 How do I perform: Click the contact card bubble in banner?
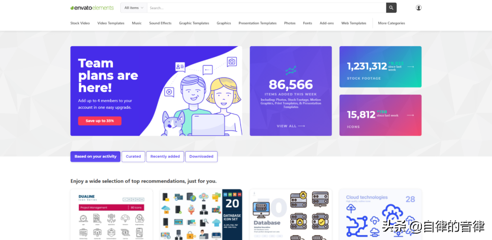180,67
